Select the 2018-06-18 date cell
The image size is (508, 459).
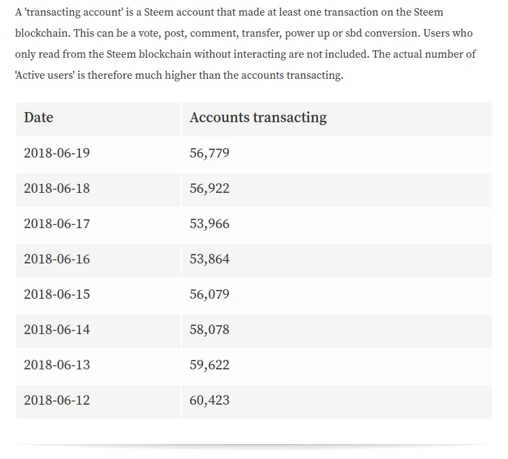click(x=98, y=190)
